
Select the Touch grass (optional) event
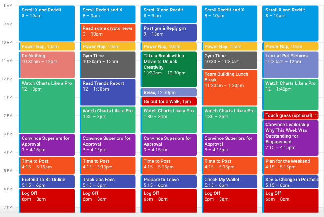[x=290, y=115]
